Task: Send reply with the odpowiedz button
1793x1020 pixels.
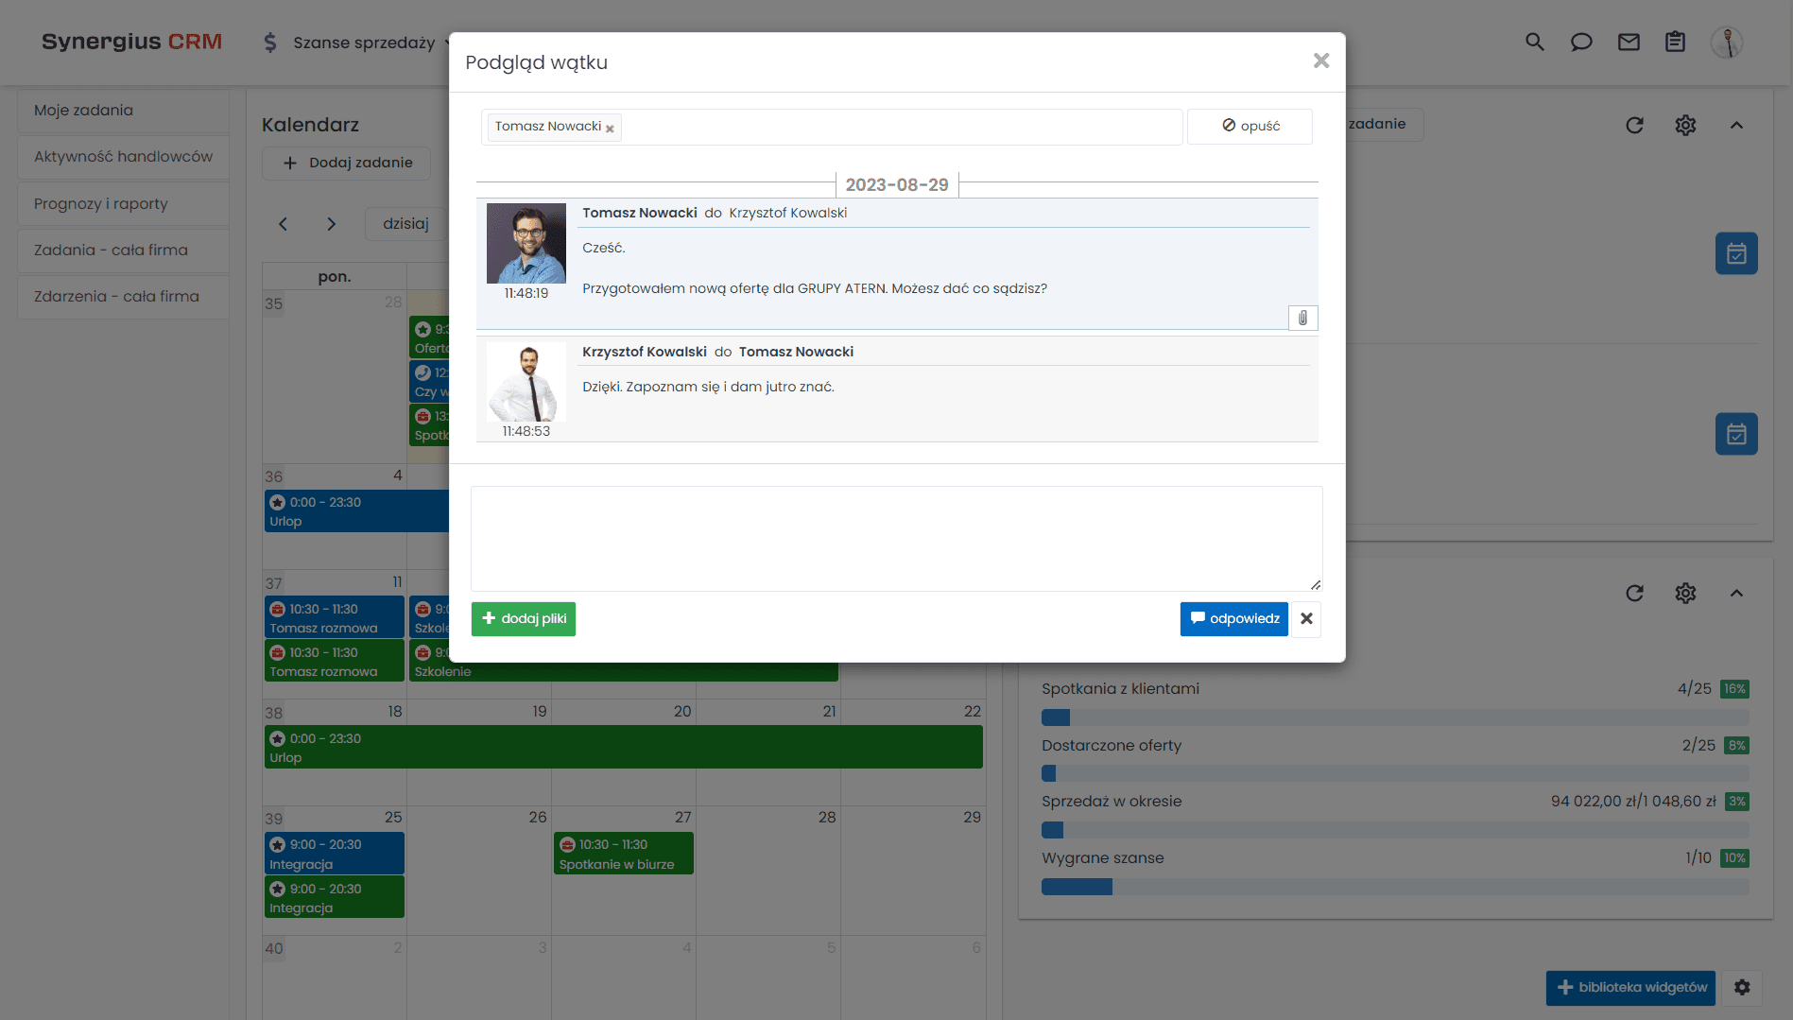Action: (1233, 618)
